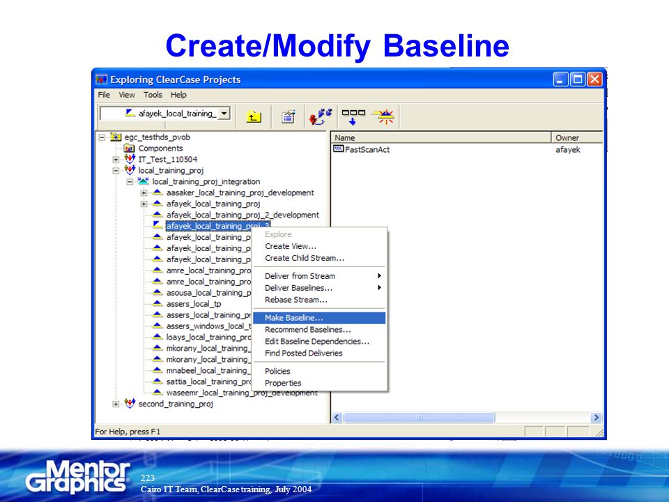Sort list by the Owner column header
The height and width of the screenshot is (502, 669).
pos(577,137)
